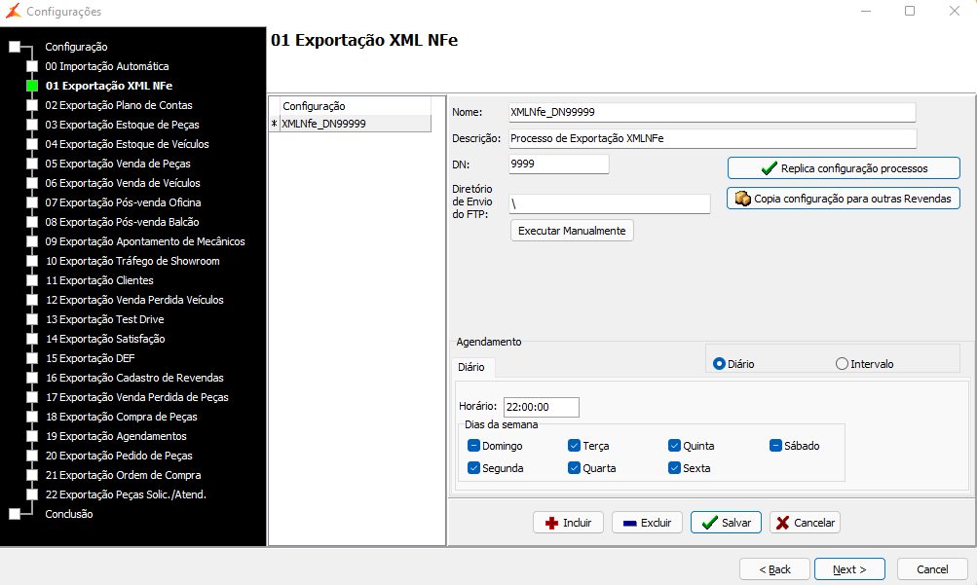Select 11 Exportação Clientes step

coord(99,280)
